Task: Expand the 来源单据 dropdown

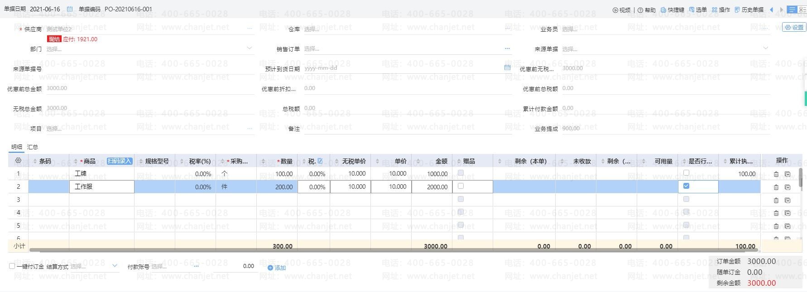Action: [x=765, y=48]
